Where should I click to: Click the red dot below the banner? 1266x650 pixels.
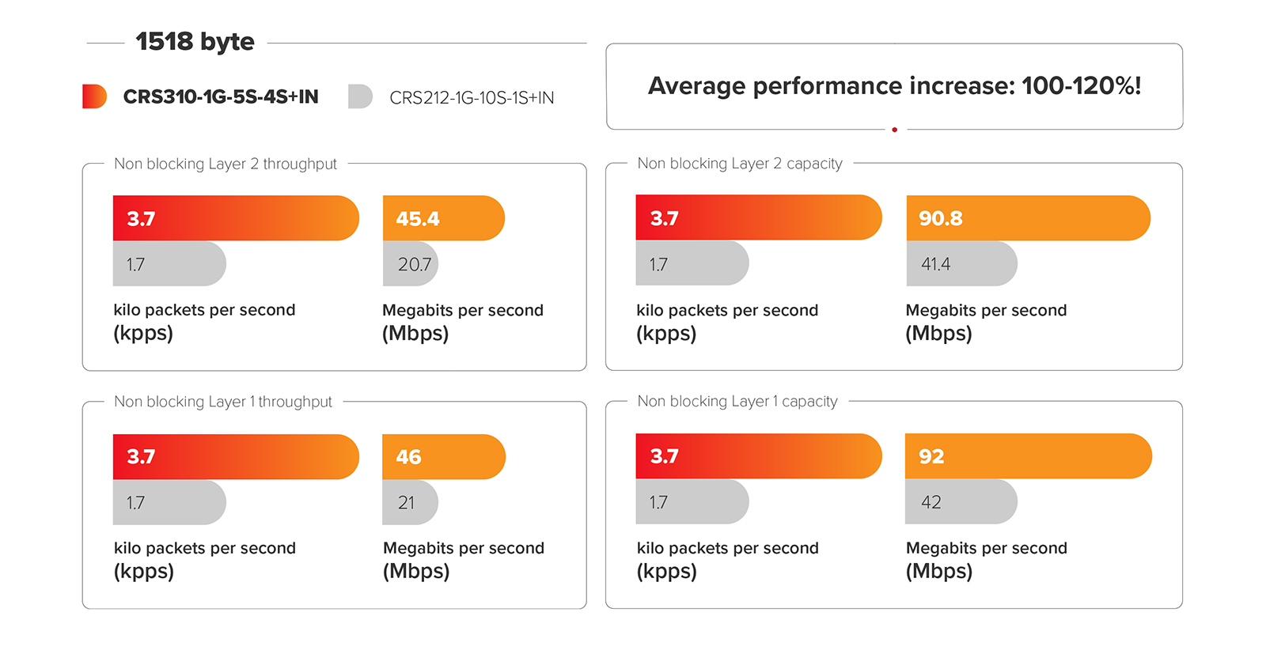coord(894,130)
